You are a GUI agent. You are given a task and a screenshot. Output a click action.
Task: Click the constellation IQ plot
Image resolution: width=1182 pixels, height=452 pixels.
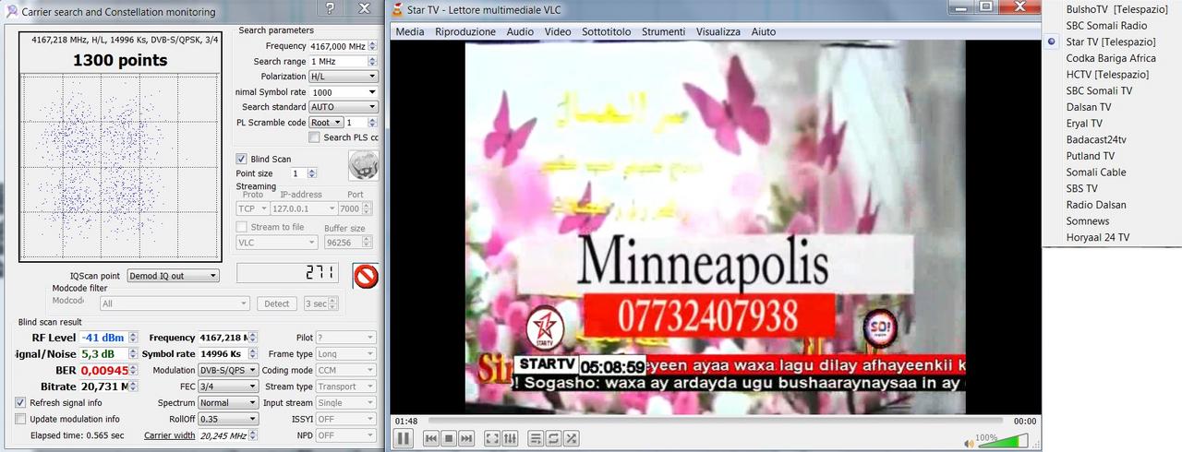pos(121,167)
